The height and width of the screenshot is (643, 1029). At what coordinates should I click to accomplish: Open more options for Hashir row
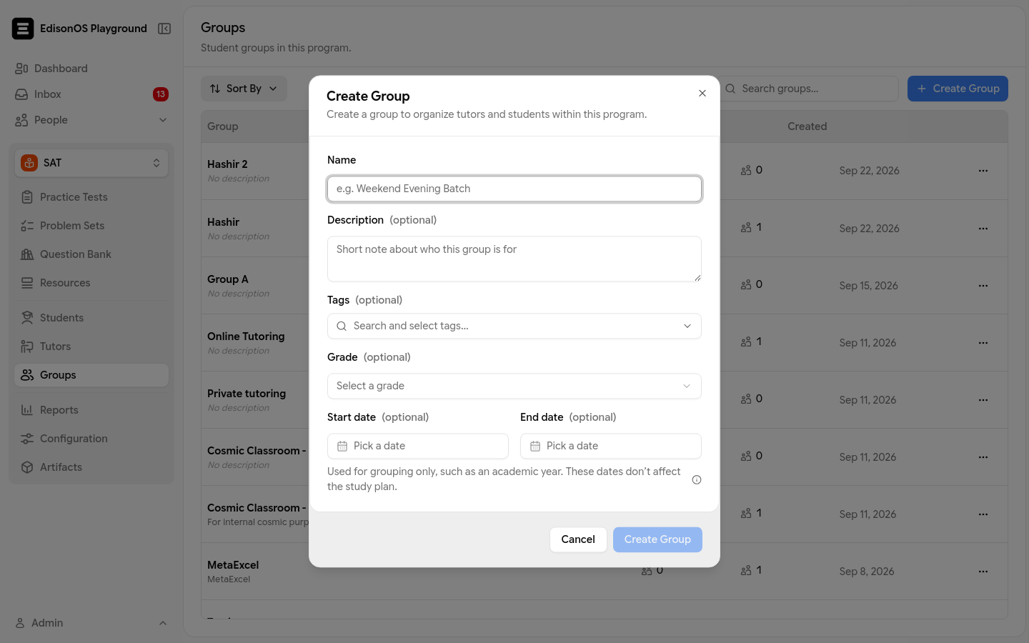click(x=983, y=229)
